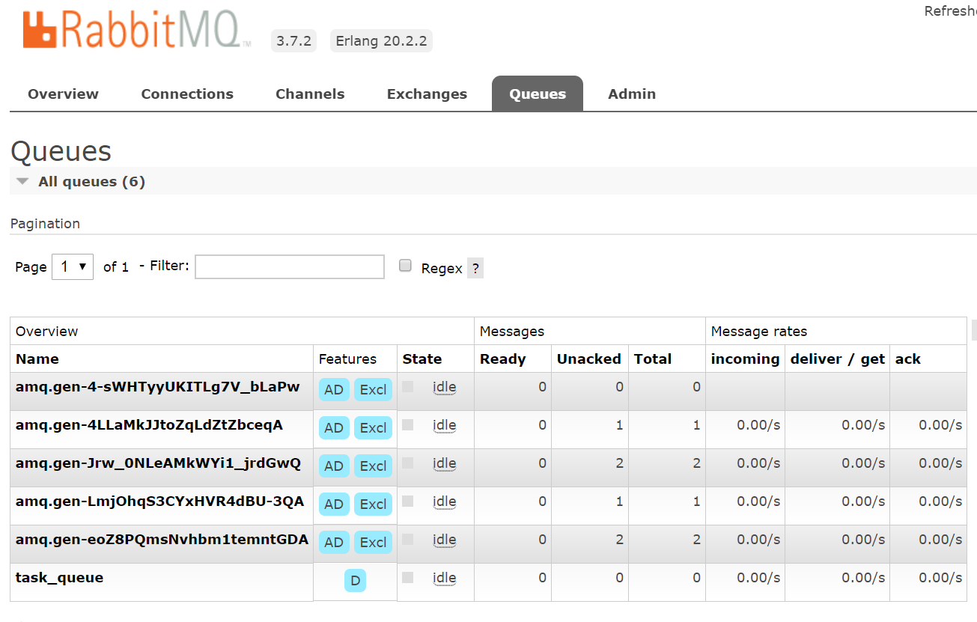This screenshot has width=977, height=622.
Task: Click the RabbitMQ logo
Action: point(136,29)
